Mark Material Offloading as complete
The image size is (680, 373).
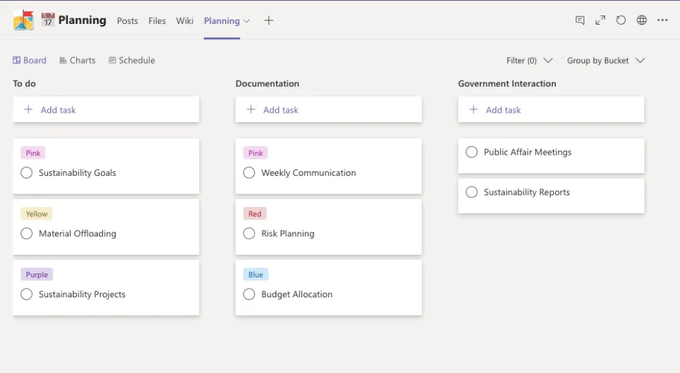[x=27, y=234]
